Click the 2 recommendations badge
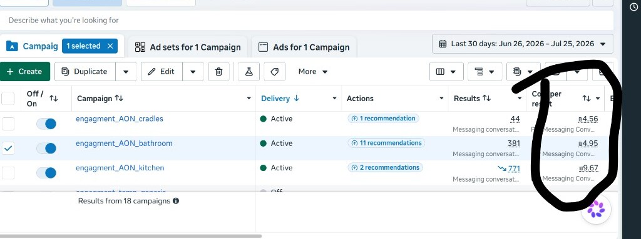Screen dimensions: 641x239 (x=385, y=167)
